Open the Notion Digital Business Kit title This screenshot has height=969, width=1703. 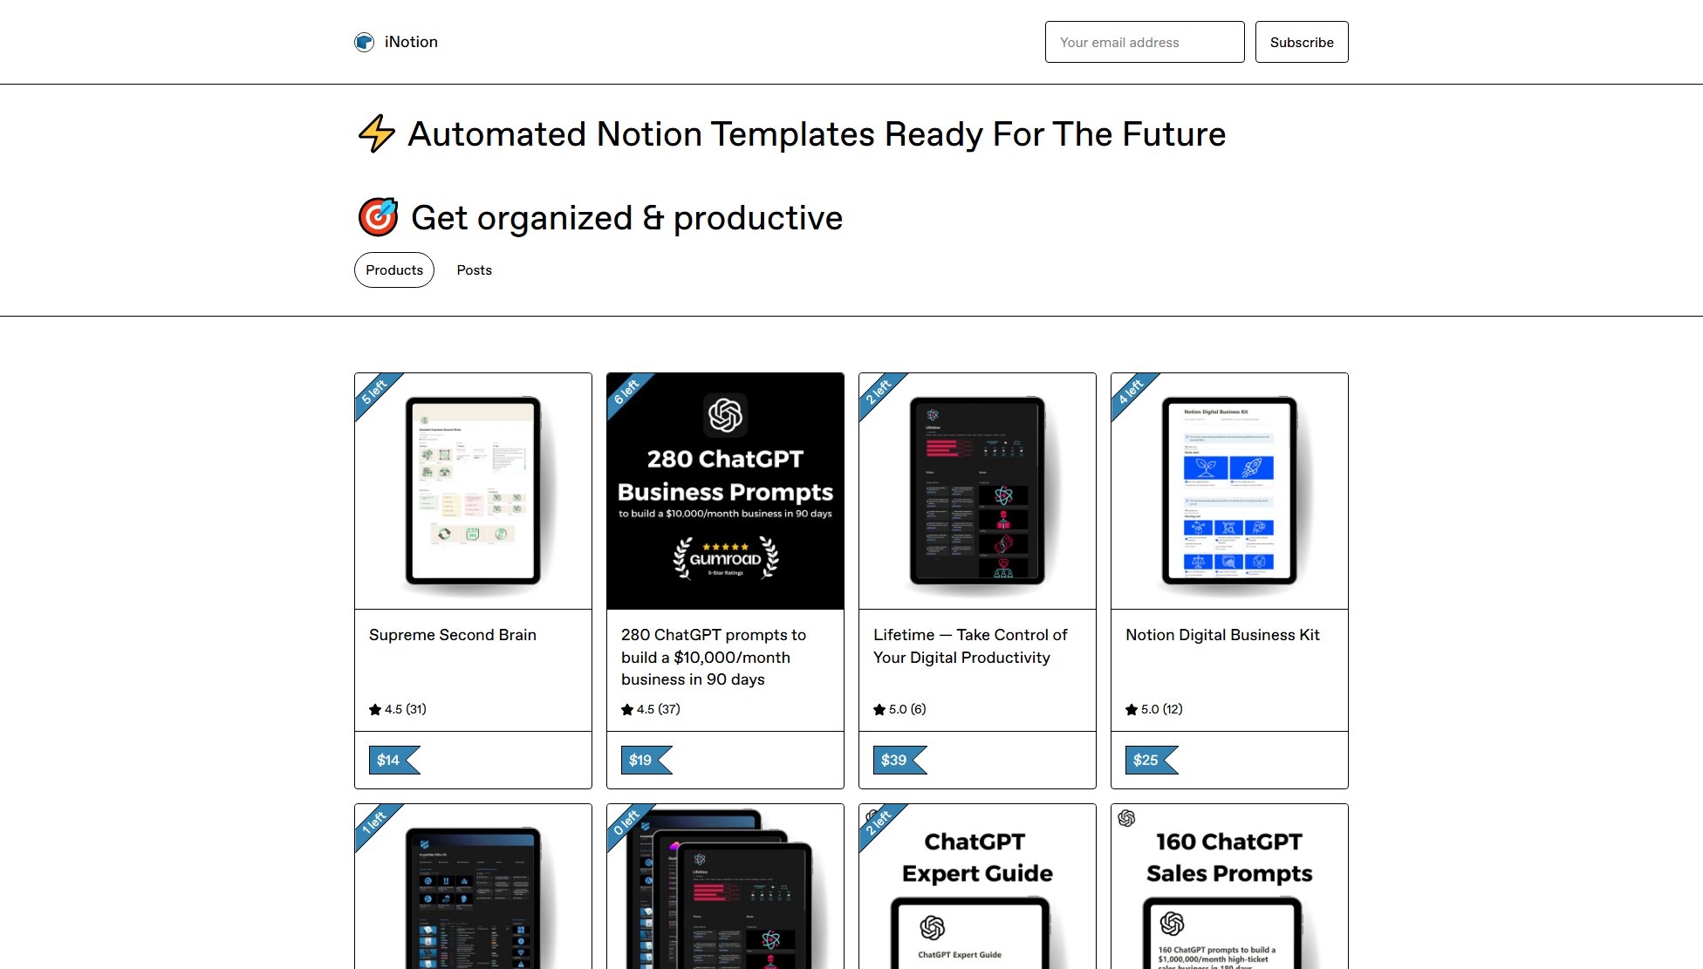tap(1222, 635)
